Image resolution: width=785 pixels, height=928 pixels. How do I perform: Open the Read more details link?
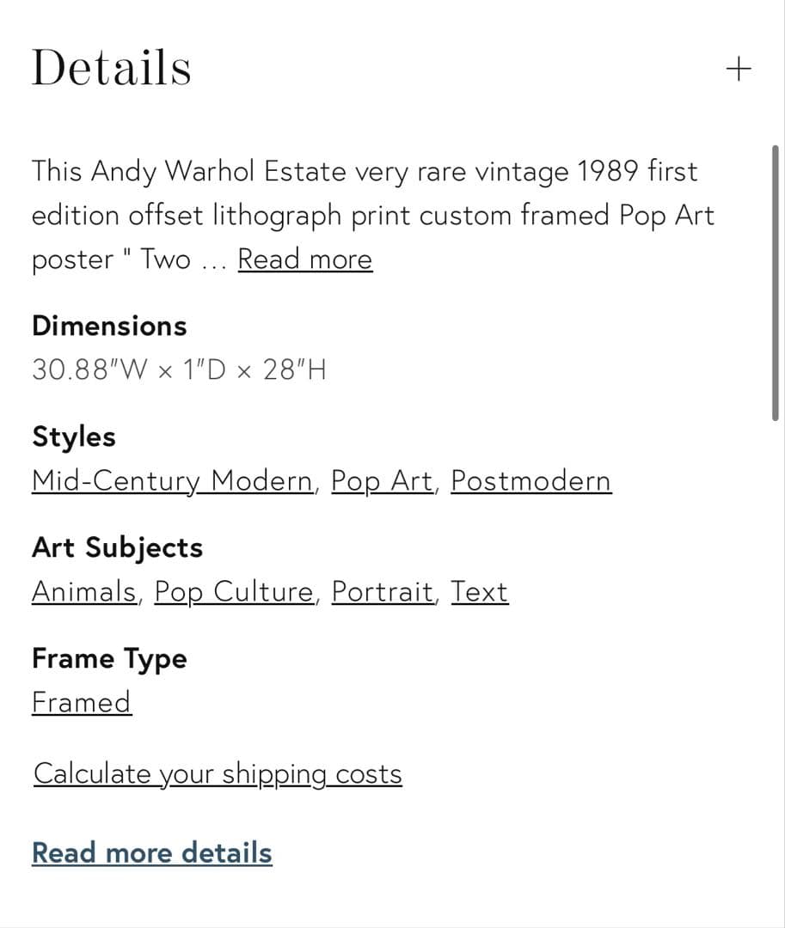[x=152, y=853]
